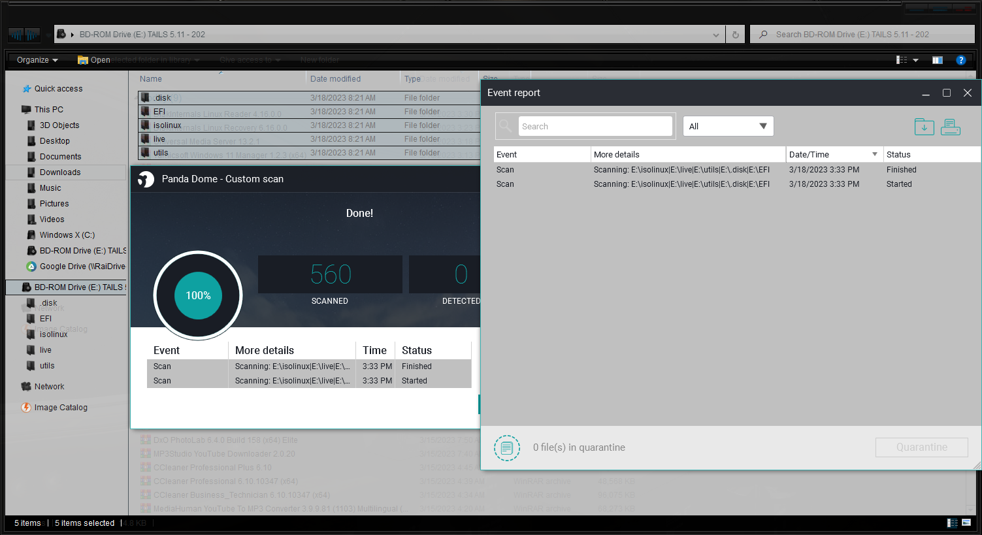Click the Search BD-ROM Drive box in Explorer
The width and height of the screenshot is (982, 535).
coord(862,35)
